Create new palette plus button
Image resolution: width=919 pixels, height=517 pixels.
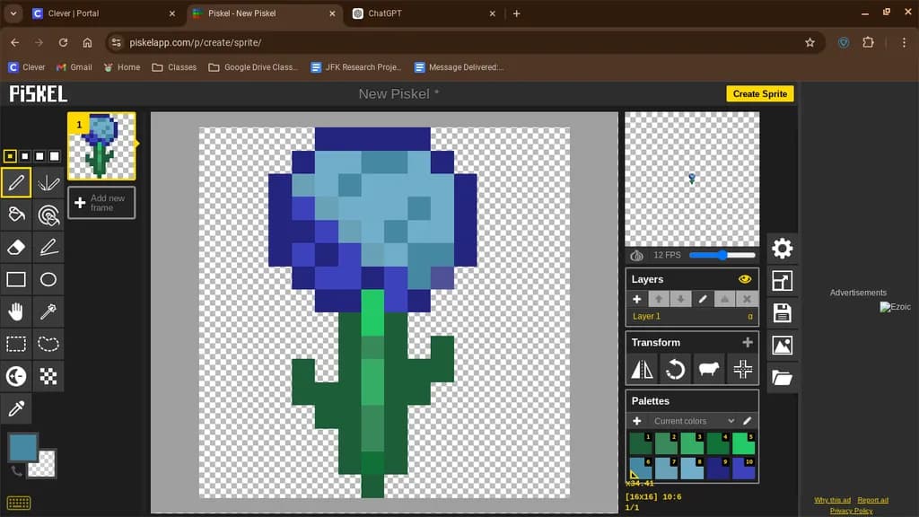tap(637, 421)
